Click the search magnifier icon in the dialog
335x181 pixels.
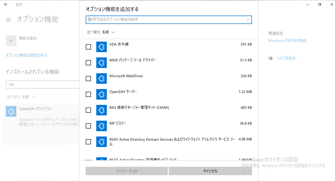[x=248, y=20]
